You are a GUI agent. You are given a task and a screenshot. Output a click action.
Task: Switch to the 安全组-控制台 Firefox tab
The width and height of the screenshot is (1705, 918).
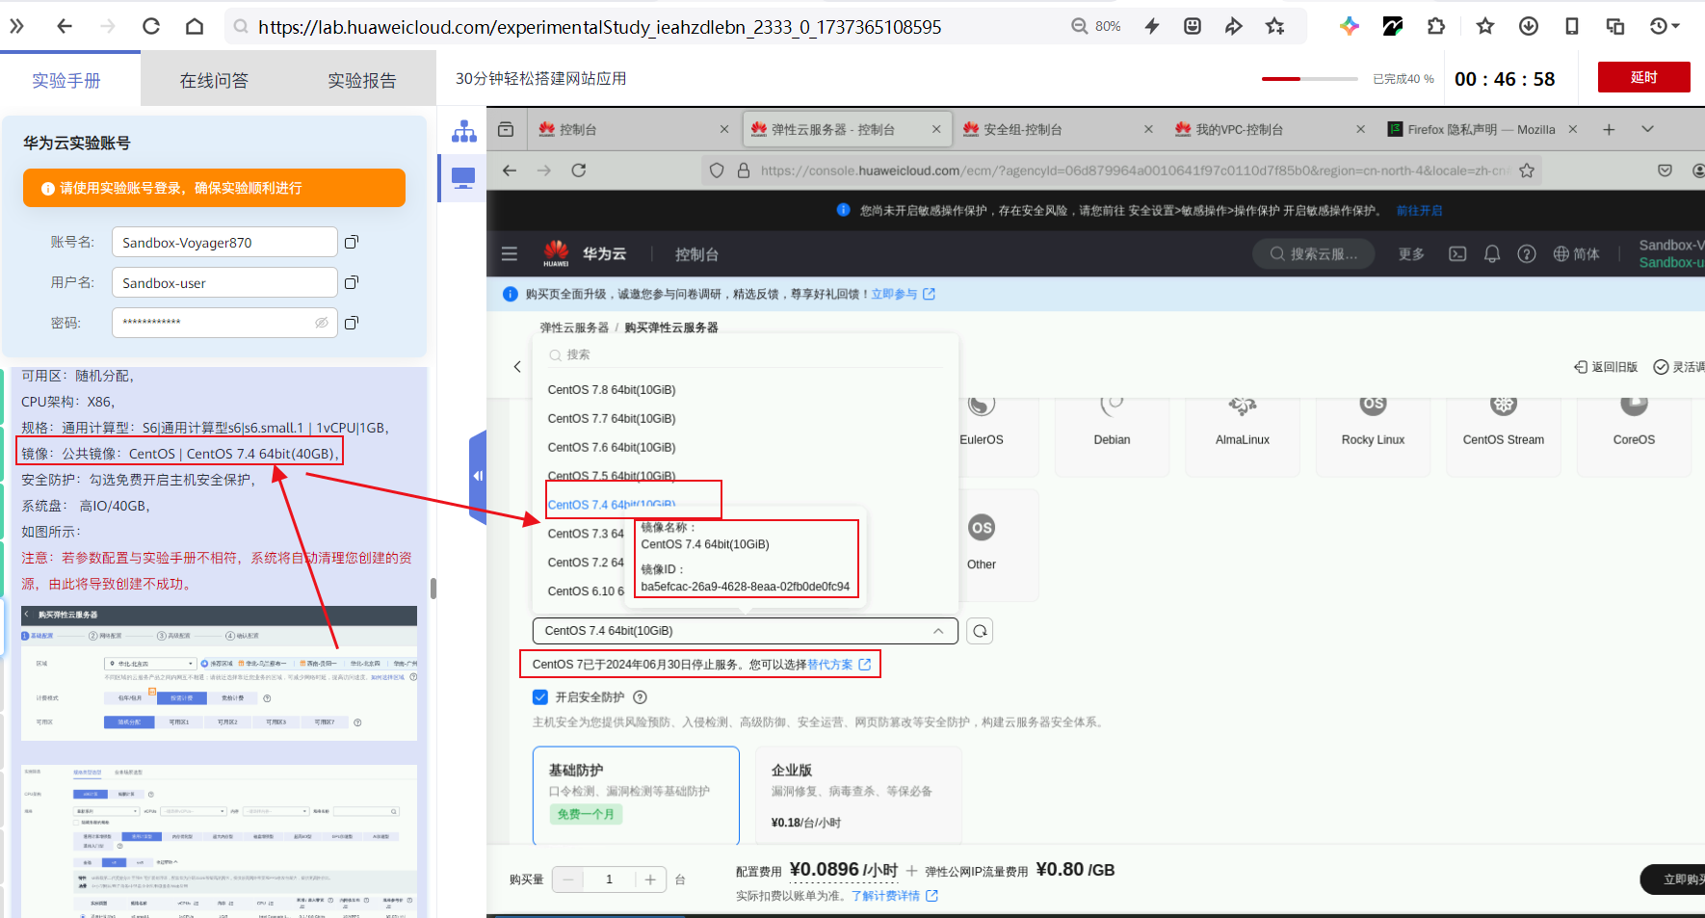click(1058, 129)
